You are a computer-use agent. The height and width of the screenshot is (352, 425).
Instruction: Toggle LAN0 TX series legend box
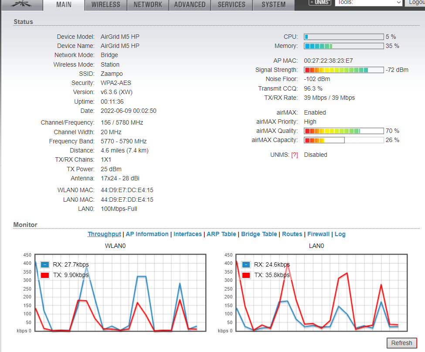[x=246, y=275]
